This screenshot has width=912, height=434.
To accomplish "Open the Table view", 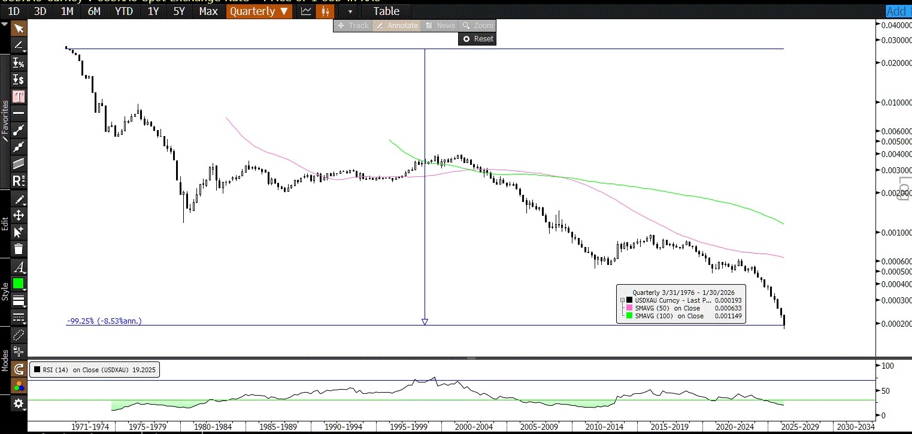I will [x=386, y=11].
